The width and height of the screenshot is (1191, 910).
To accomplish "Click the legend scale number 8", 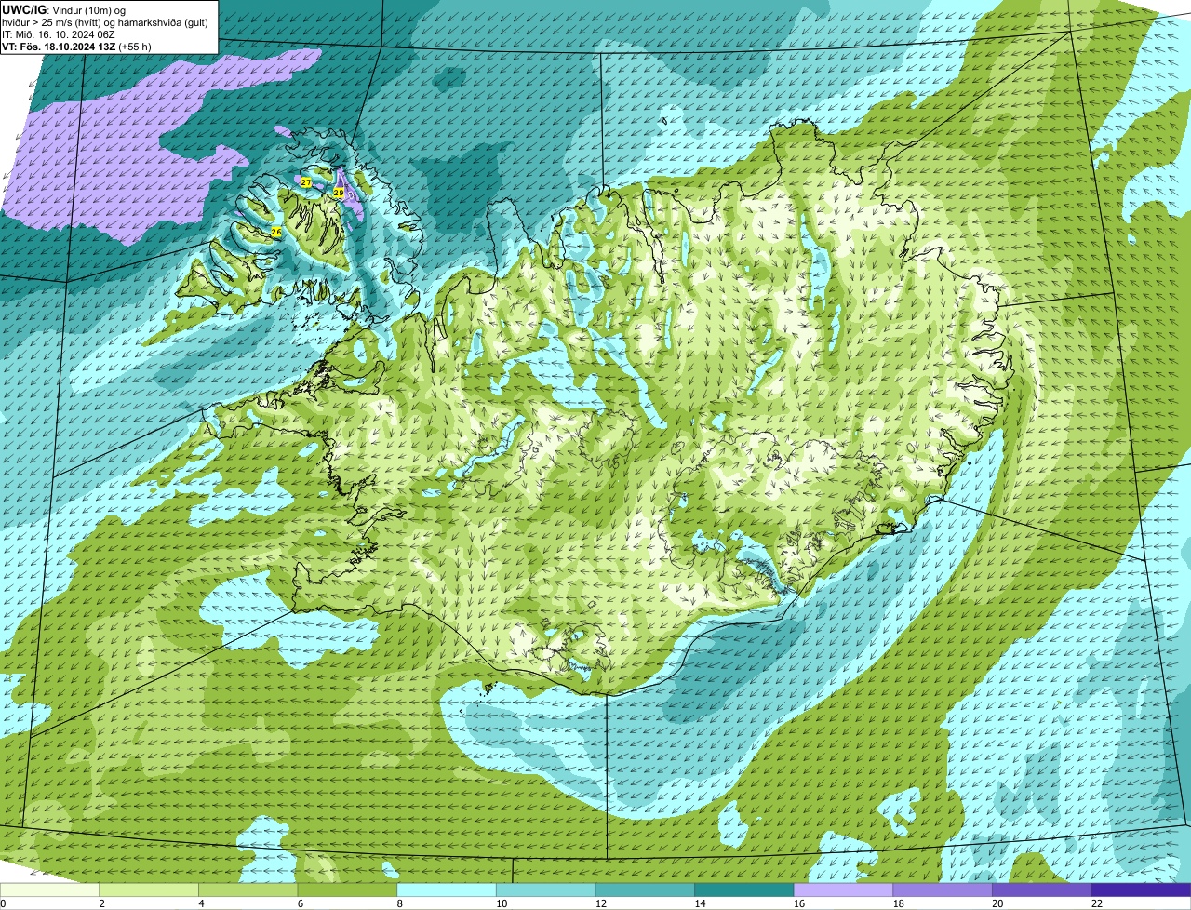I will [x=399, y=903].
